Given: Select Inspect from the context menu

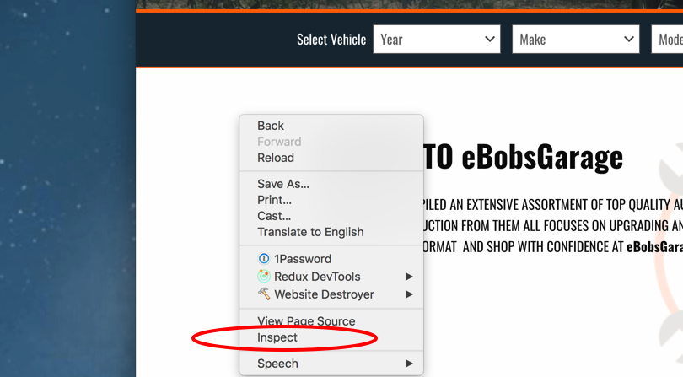Looking at the screenshot, I should [x=331, y=337].
